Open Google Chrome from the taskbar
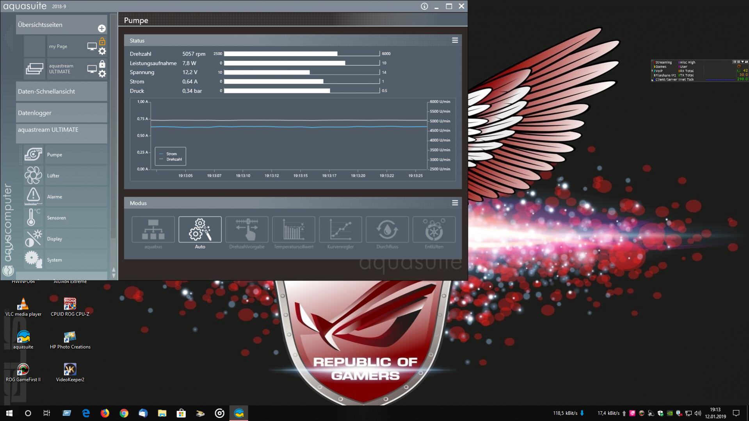Image resolution: width=749 pixels, height=421 pixels. [124, 413]
